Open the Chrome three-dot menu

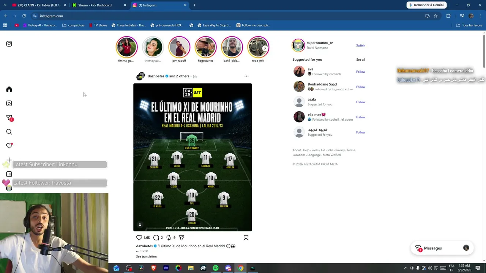point(480,16)
